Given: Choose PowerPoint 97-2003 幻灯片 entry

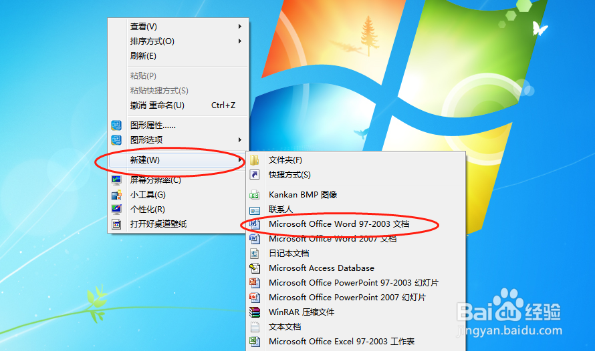Looking at the screenshot, I should [356, 283].
